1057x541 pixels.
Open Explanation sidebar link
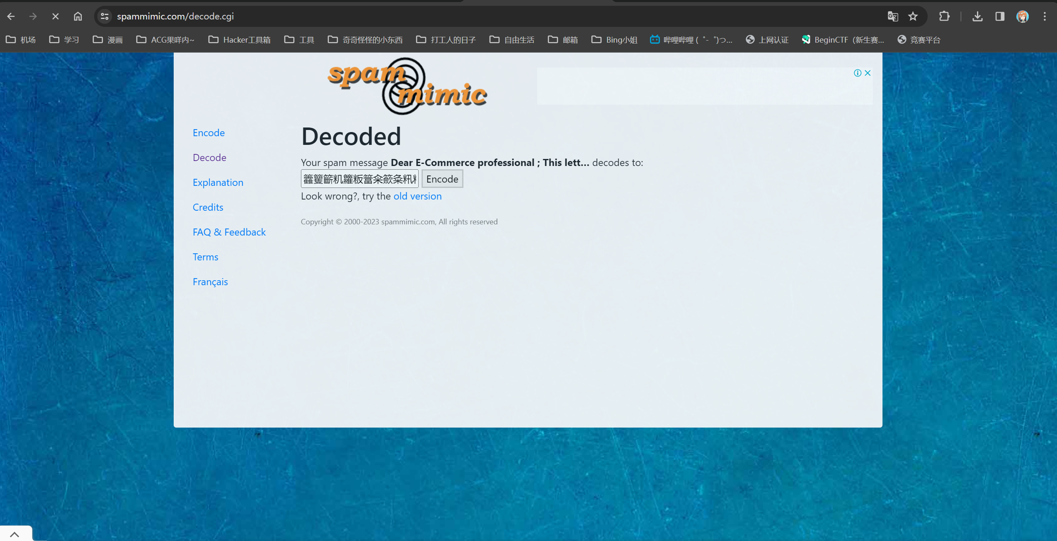(x=218, y=183)
